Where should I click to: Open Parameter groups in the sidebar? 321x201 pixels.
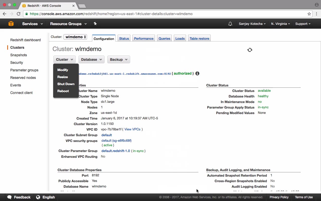pos(24,70)
